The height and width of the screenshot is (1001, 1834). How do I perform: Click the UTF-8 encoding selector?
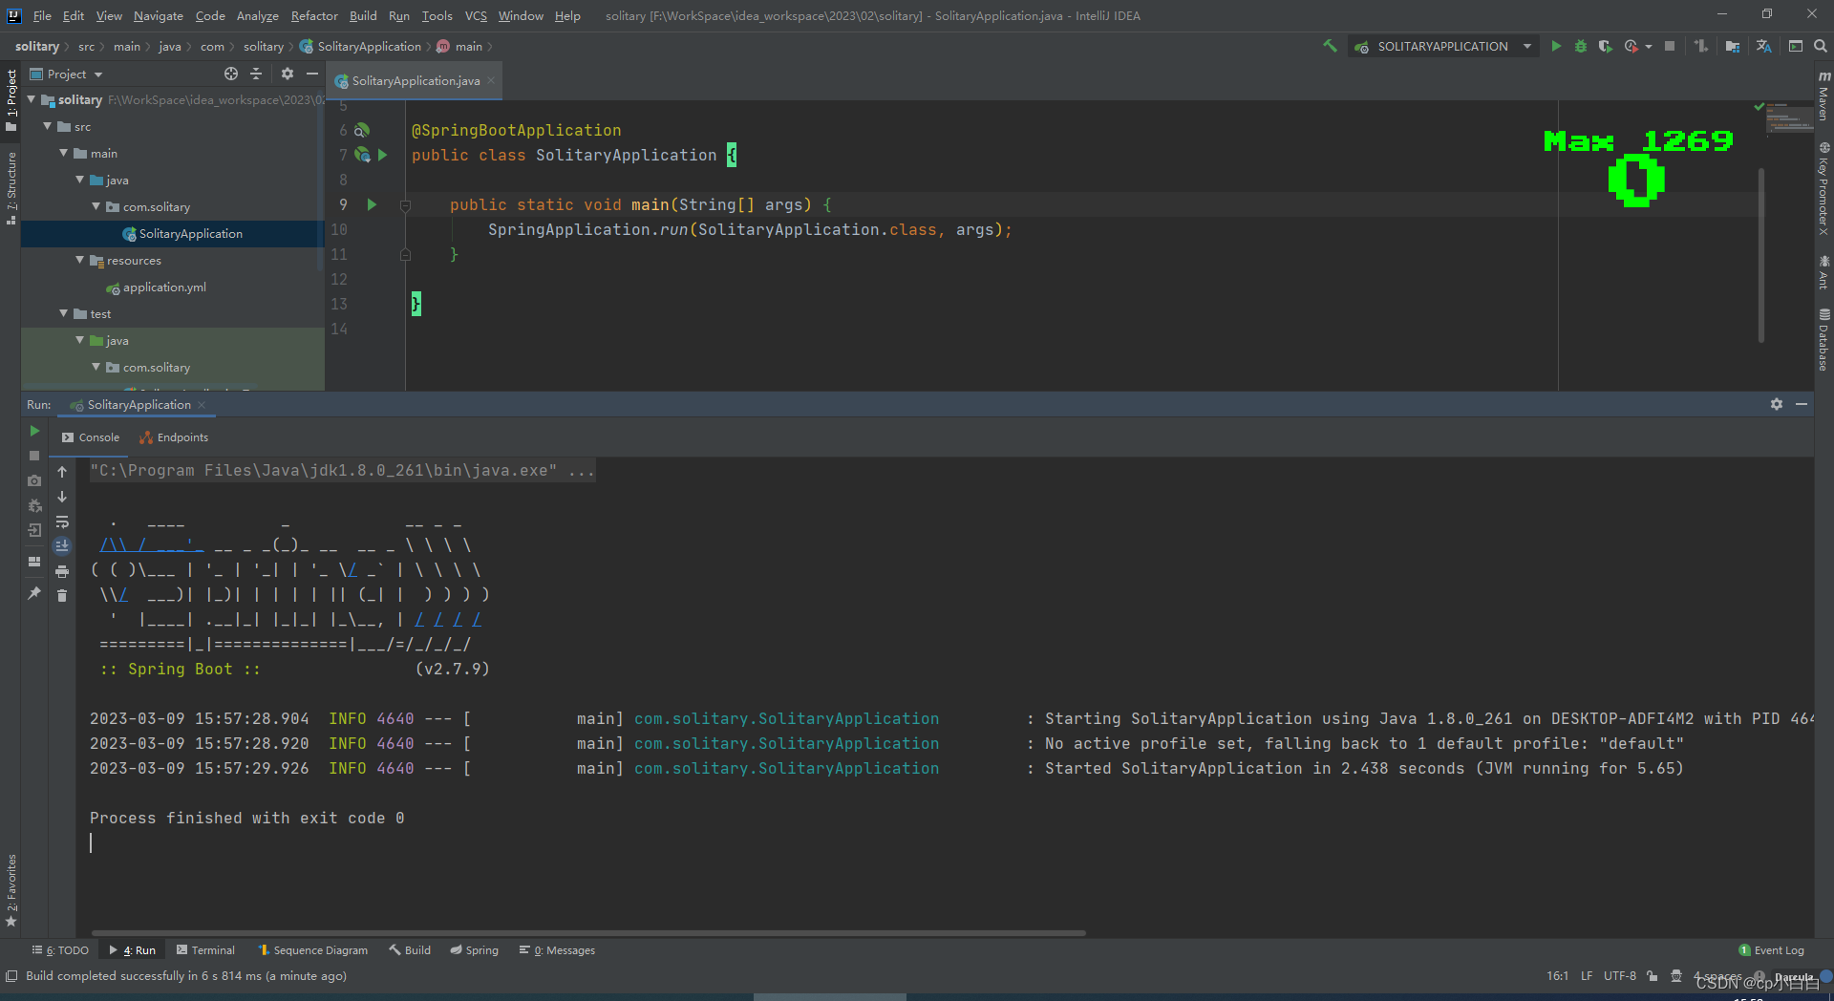pos(1619,976)
